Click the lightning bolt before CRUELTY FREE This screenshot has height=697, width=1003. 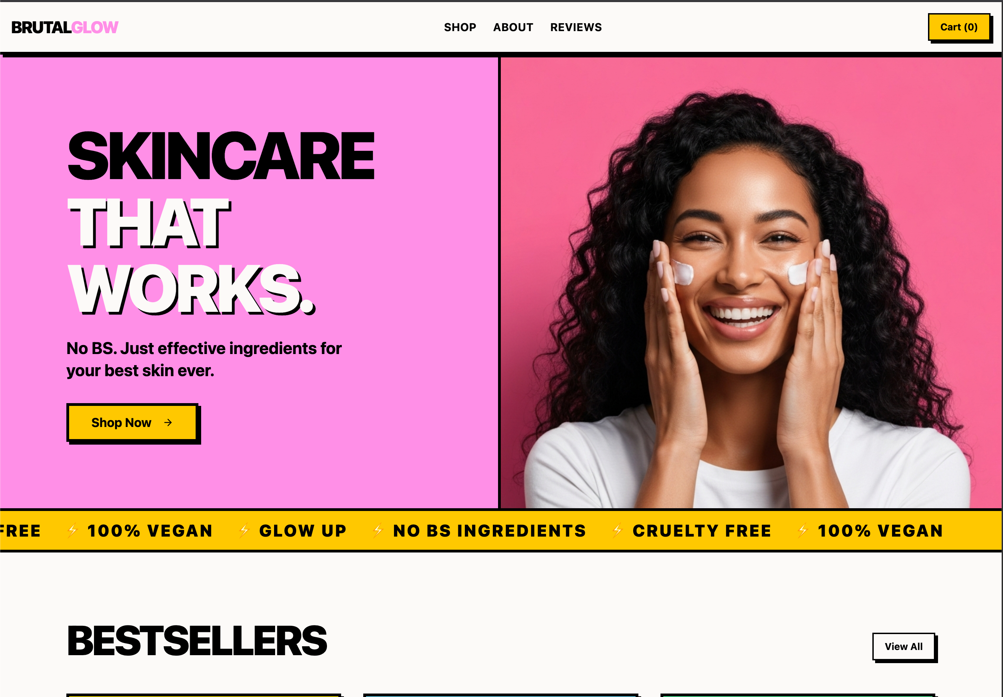[x=617, y=530]
